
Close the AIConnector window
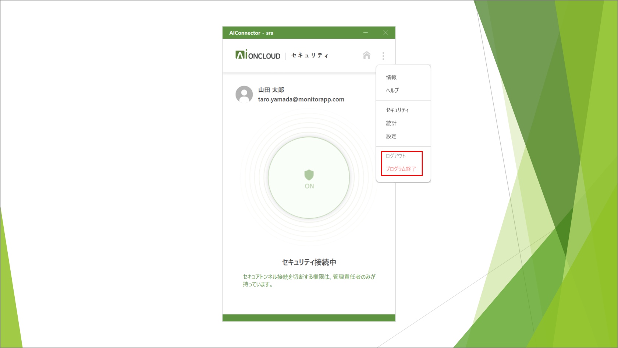pos(386,33)
